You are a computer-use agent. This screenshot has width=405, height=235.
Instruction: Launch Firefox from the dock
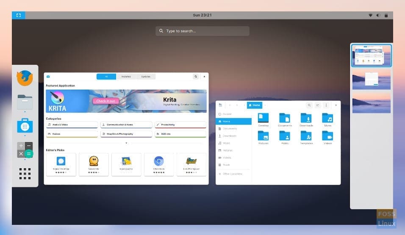pos(25,78)
